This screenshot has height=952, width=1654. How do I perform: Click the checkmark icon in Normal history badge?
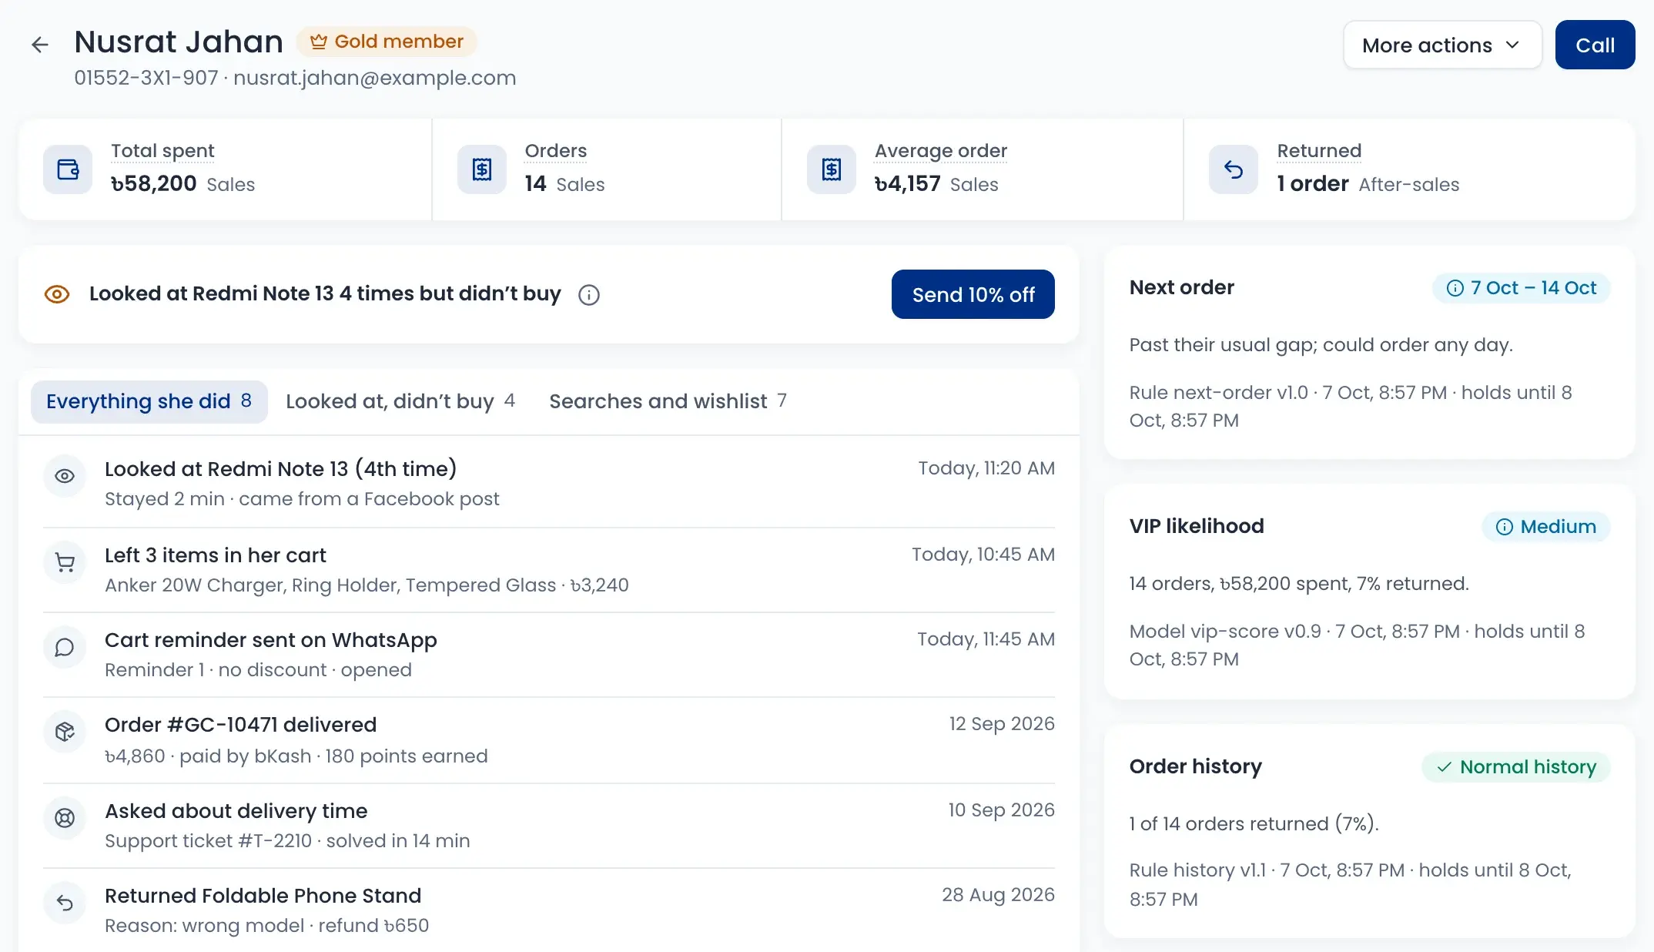pyautogui.click(x=1444, y=767)
